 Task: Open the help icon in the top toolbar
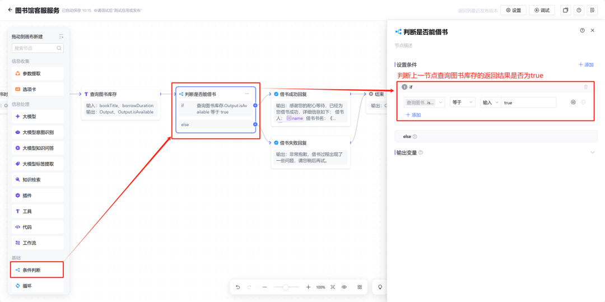579,11
